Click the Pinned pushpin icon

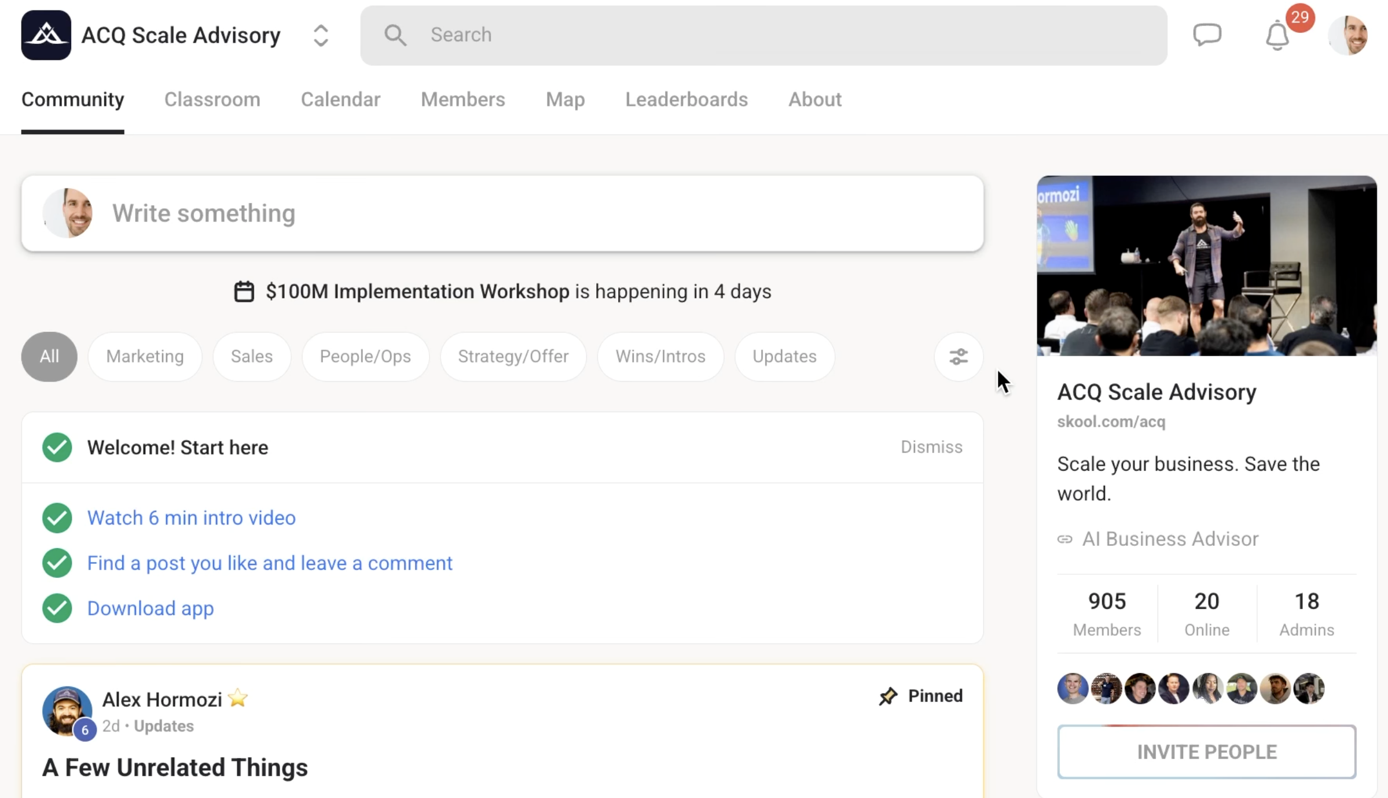point(888,696)
